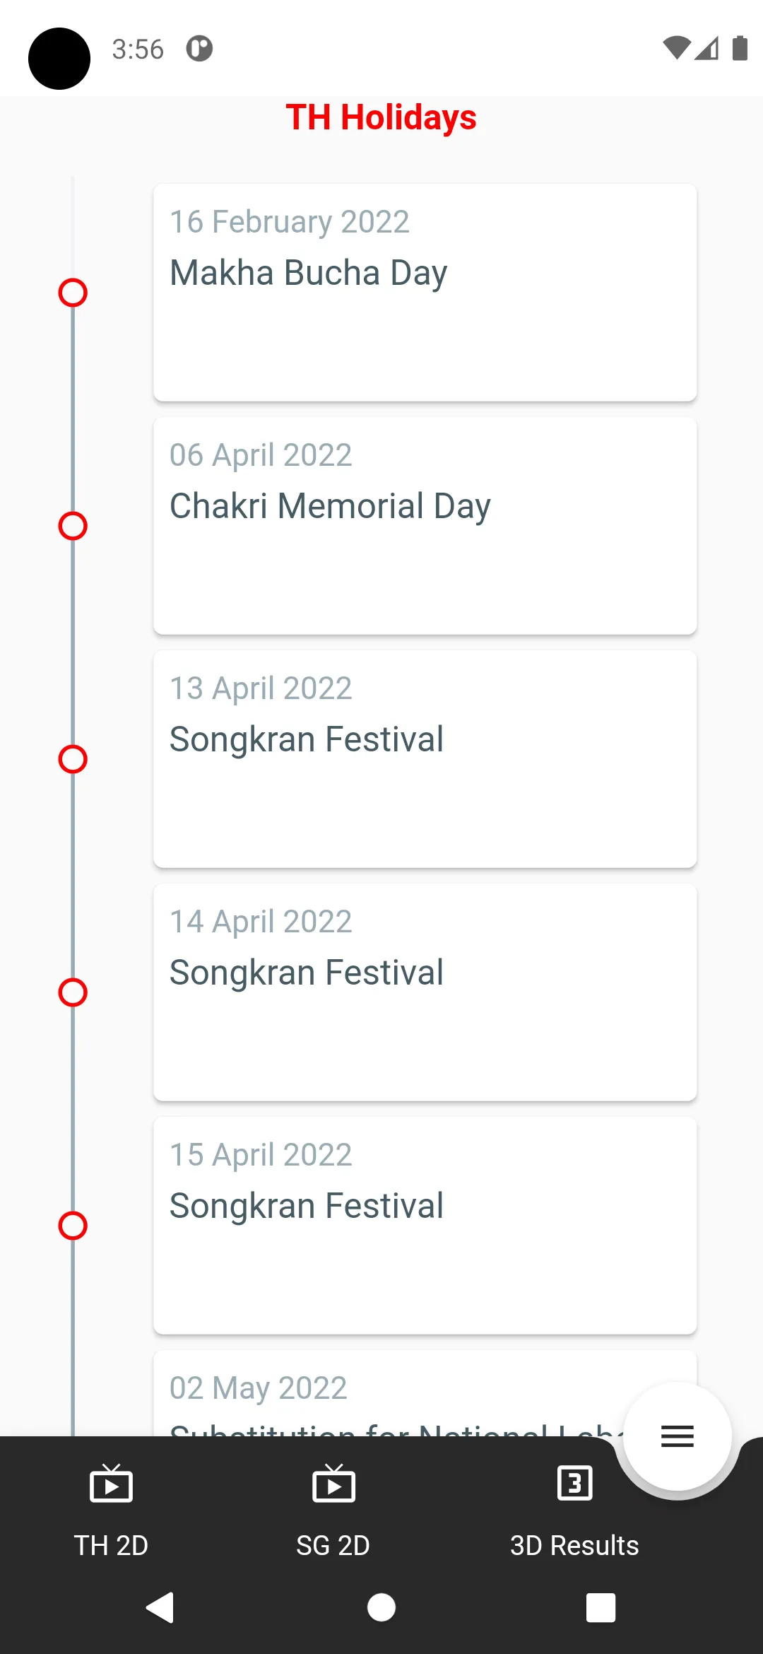
Task: Open the Chakri Memorial Day card
Action: (425, 526)
